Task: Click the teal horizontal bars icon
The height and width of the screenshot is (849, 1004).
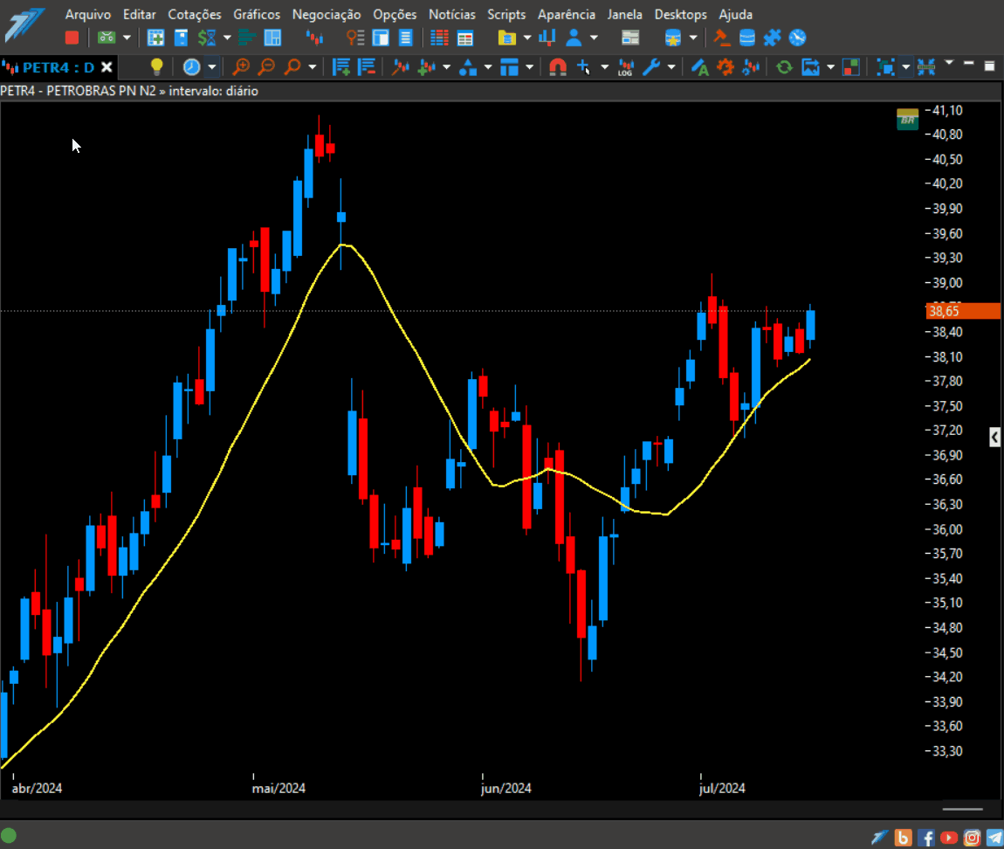Action: [246, 38]
